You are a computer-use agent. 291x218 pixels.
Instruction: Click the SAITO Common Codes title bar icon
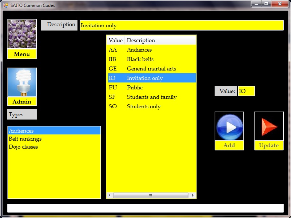5,5
